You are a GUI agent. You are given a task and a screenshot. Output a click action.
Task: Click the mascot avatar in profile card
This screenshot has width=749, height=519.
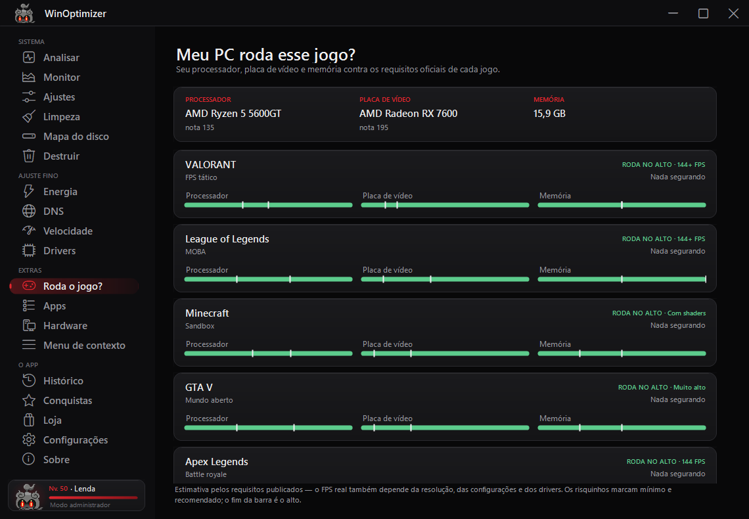pyautogui.click(x=28, y=496)
